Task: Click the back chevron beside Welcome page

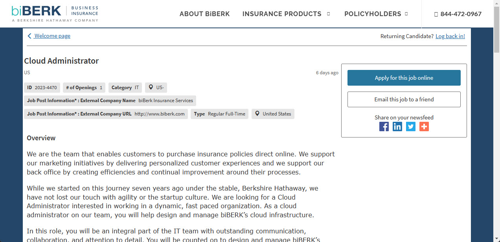Action: (x=29, y=36)
